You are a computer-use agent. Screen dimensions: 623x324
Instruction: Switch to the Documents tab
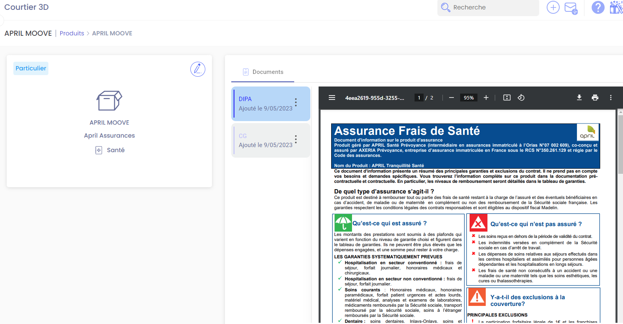tap(263, 72)
